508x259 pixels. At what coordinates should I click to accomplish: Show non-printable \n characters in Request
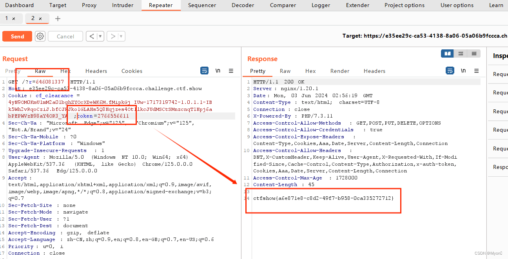(x=218, y=71)
